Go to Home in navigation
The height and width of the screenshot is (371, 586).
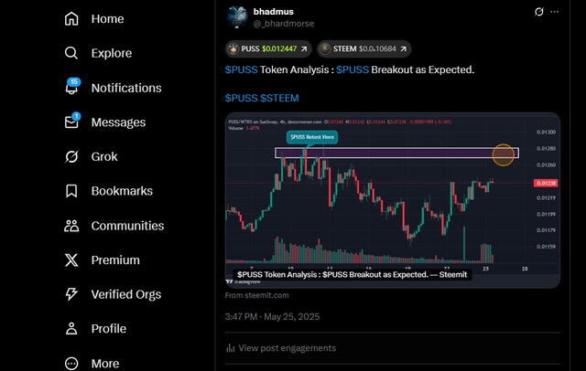107,18
